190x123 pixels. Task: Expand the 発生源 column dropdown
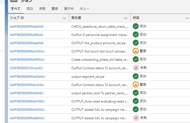[x=126, y=18]
